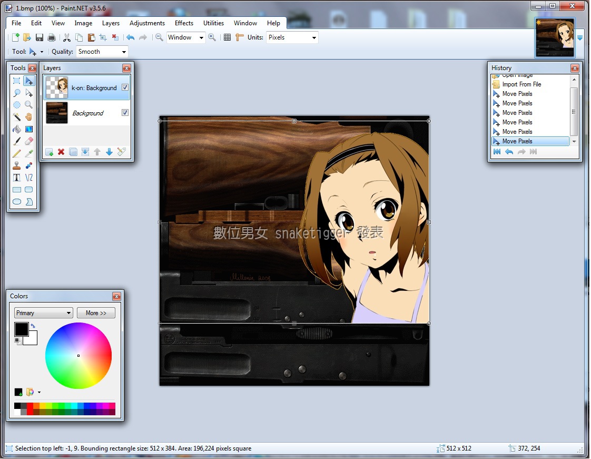Choose the Eraser tool

(28, 141)
